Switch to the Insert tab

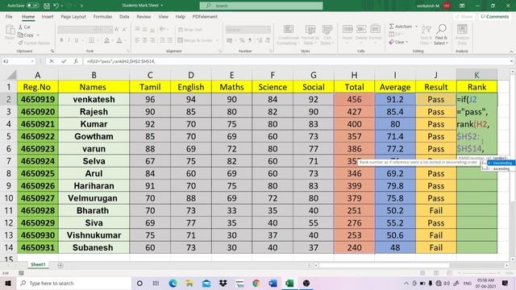pos(48,16)
